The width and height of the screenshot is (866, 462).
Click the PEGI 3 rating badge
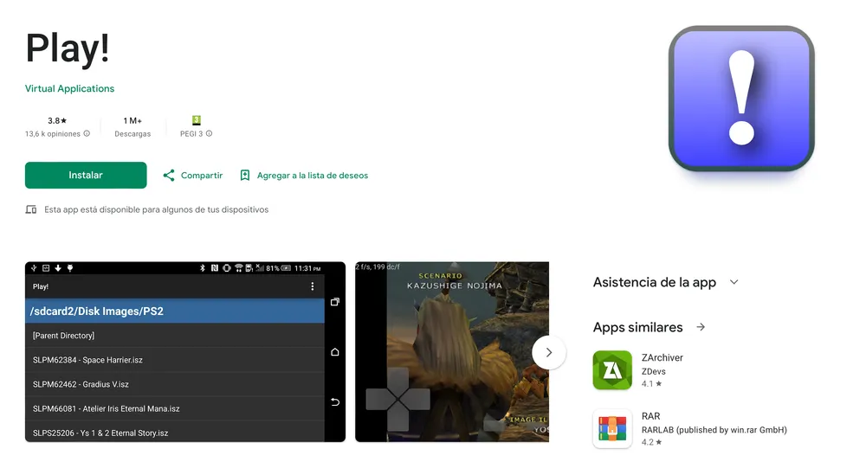(x=197, y=120)
